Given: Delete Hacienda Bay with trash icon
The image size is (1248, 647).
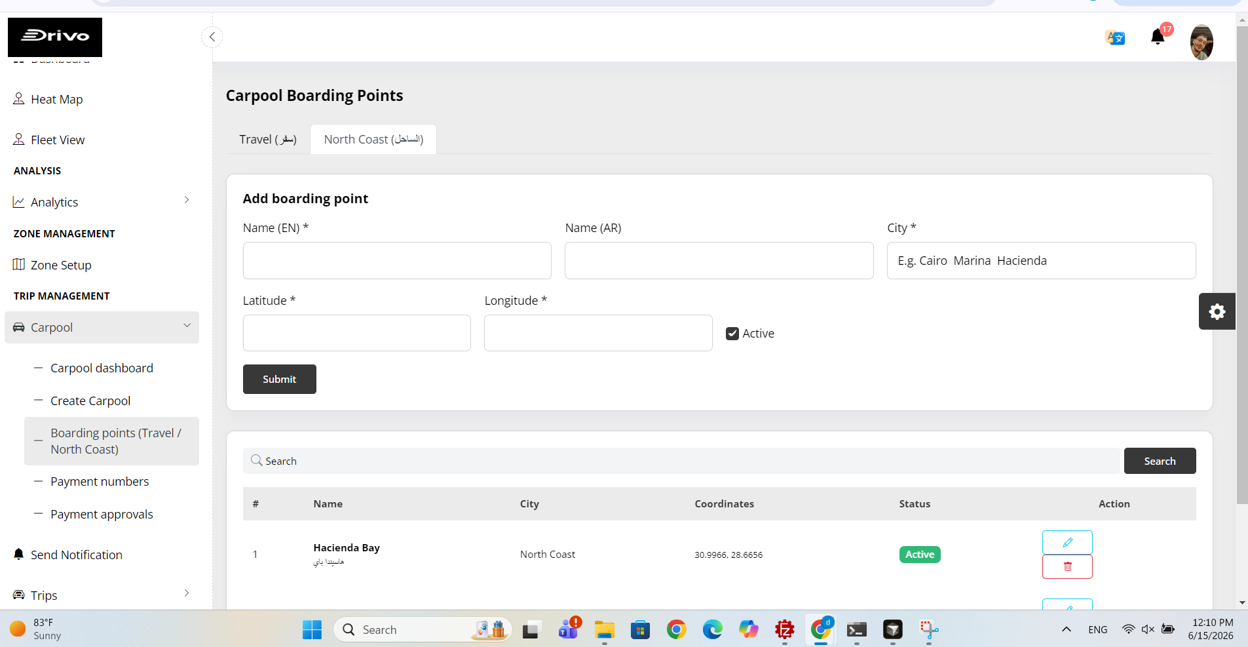Looking at the screenshot, I should click(1067, 566).
